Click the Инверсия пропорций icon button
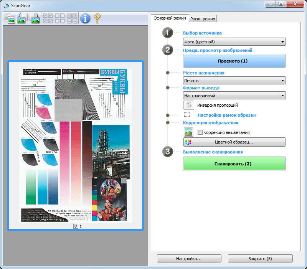Image resolution: width=307 pixels, height=269 pixels. 189,105
